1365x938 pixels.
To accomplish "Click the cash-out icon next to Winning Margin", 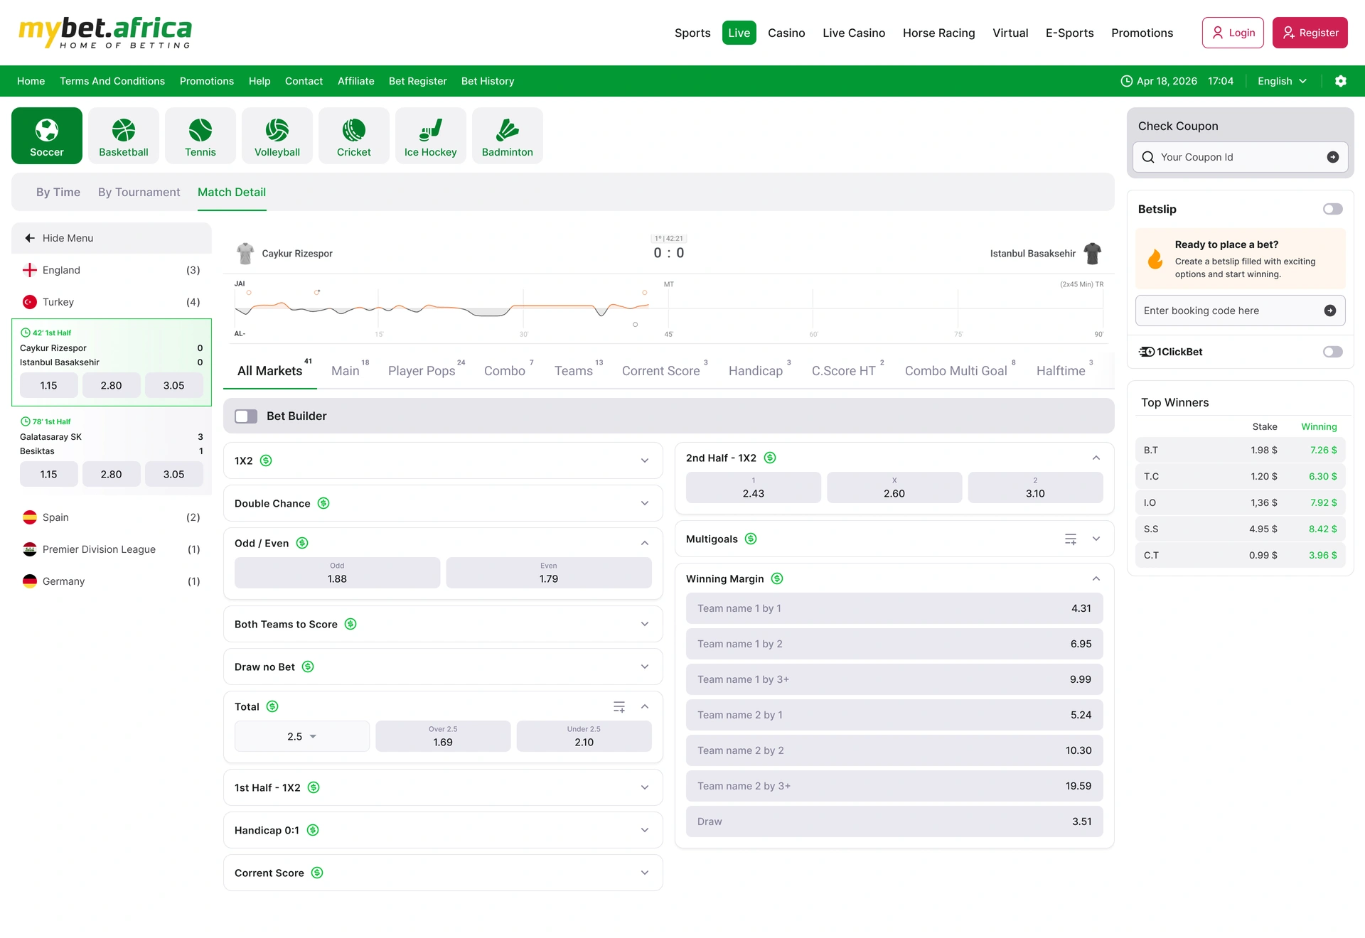I will point(777,578).
